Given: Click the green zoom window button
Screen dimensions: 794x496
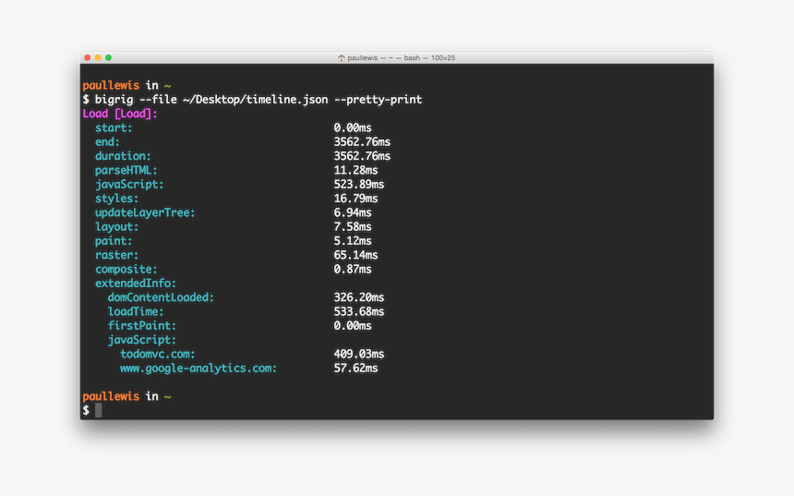Looking at the screenshot, I should click(108, 58).
